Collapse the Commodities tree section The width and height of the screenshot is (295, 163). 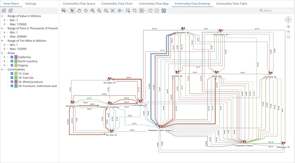pyautogui.click(x=2, y=69)
